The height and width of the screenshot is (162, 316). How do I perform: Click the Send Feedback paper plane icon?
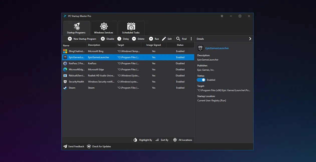click(x=65, y=146)
